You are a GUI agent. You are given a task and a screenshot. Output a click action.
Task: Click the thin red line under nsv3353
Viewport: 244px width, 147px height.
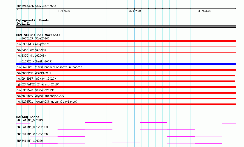[126, 52]
